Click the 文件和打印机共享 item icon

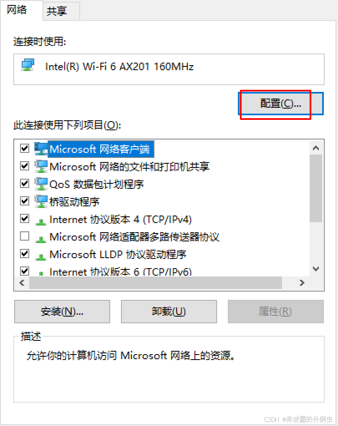click(x=41, y=166)
